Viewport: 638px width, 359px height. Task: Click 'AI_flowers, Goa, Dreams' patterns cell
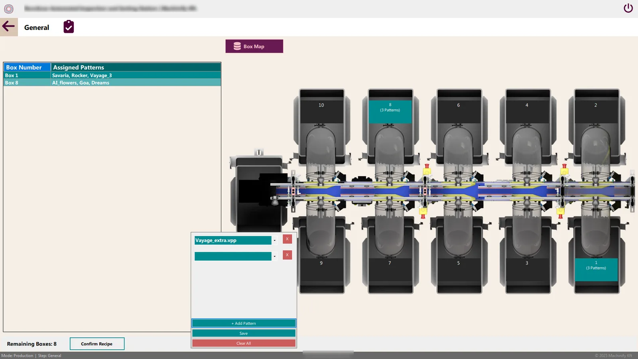tap(136, 83)
